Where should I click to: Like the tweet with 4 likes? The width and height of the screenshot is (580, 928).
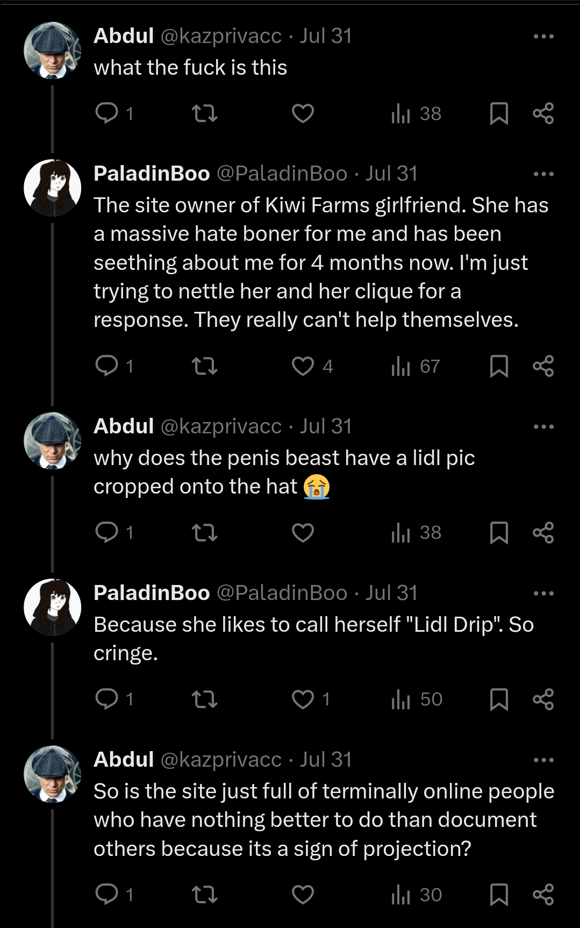coord(303,366)
